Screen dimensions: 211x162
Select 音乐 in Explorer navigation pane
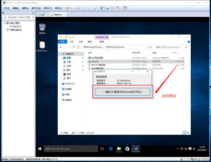point(69,78)
